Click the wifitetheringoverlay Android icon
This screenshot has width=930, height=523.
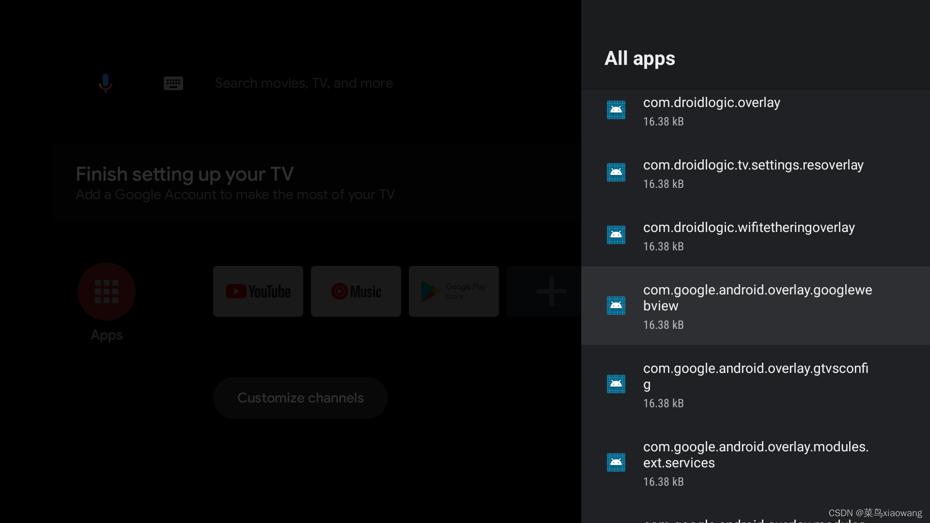(616, 235)
